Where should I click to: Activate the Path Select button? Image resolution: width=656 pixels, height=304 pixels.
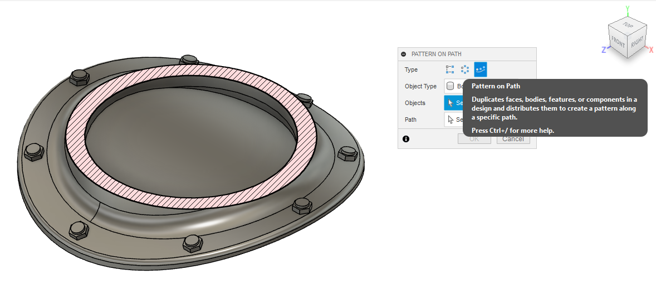454,119
